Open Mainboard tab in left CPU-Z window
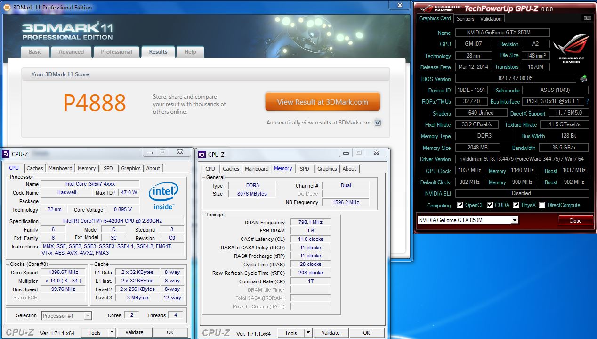The height and width of the screenshot is (339, 597). [61, 168]
